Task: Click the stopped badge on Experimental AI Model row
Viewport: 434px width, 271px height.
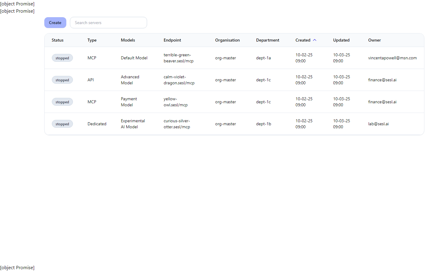Action: click(62, 124)
